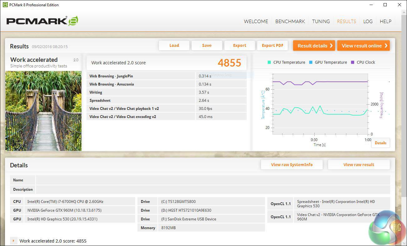
Task: Expand the Work accelerated 2.0 score row
Action: click(x=13, y=241)
